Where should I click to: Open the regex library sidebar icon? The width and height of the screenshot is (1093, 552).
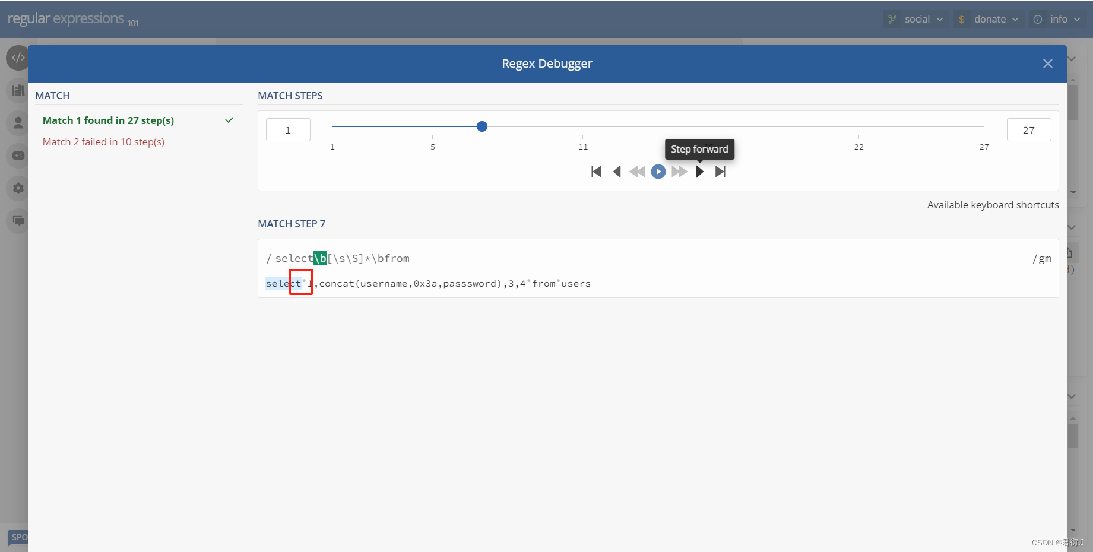tap(18, 90)
